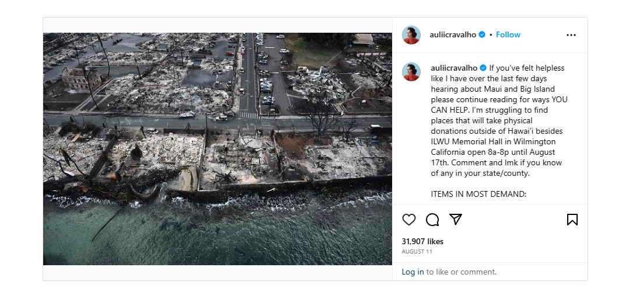Follow the auliicravalho account

(508, 34)
